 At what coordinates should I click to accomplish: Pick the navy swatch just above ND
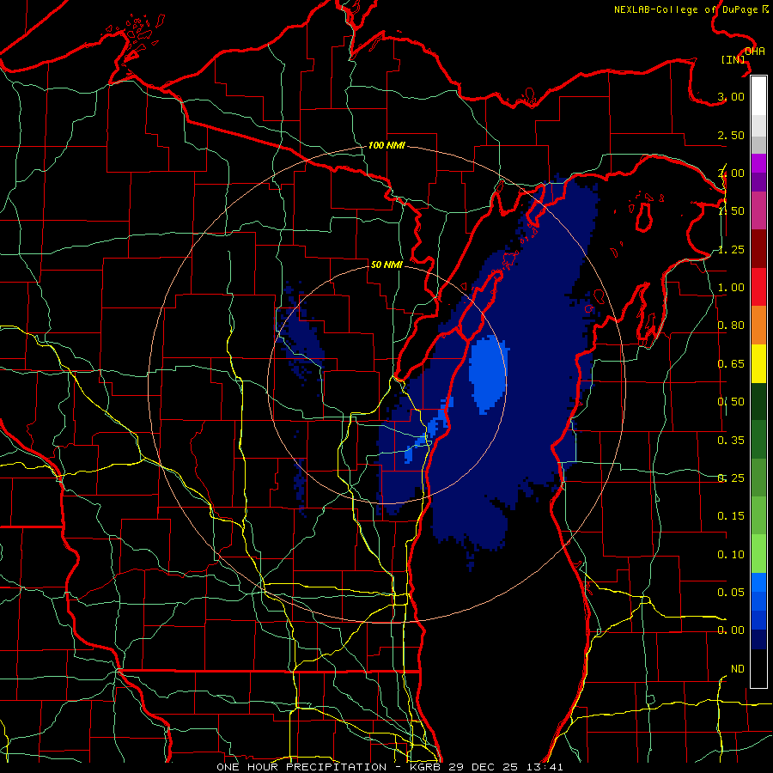758,639
